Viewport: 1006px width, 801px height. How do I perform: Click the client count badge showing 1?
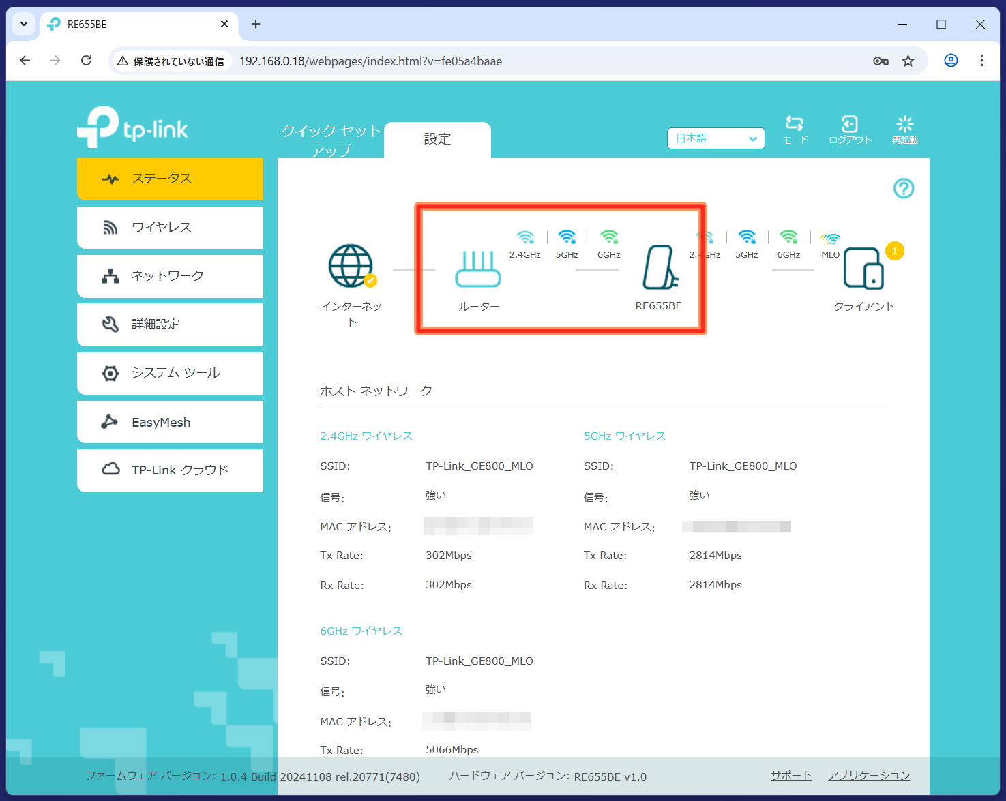895,251
